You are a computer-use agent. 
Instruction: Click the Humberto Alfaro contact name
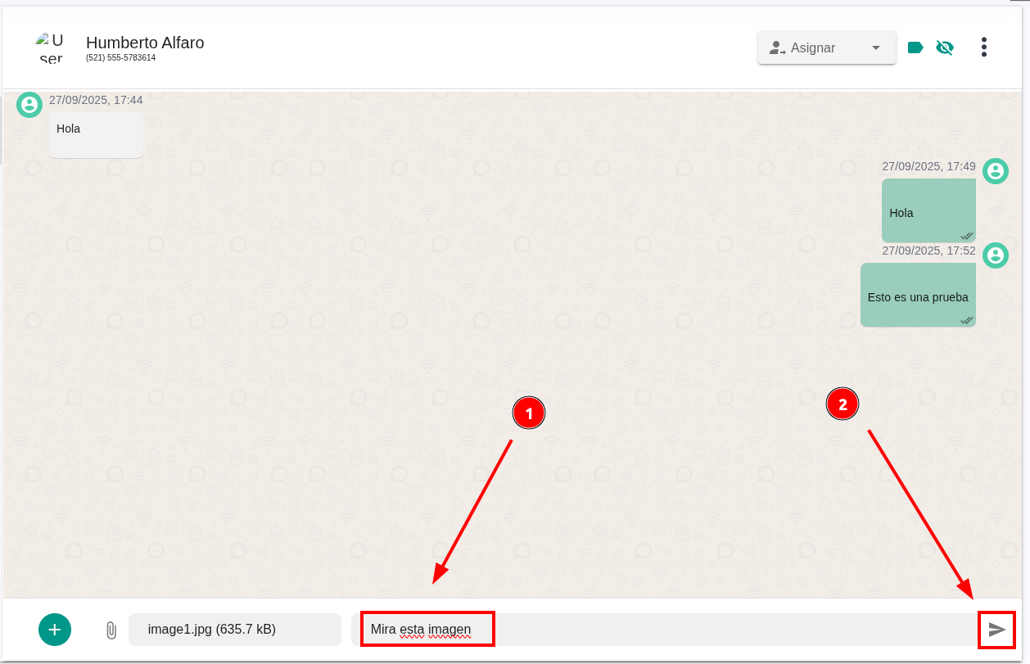tap(145, 43)
